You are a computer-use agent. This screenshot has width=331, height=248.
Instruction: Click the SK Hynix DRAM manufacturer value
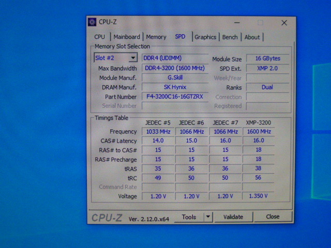(x=175, y=87)
